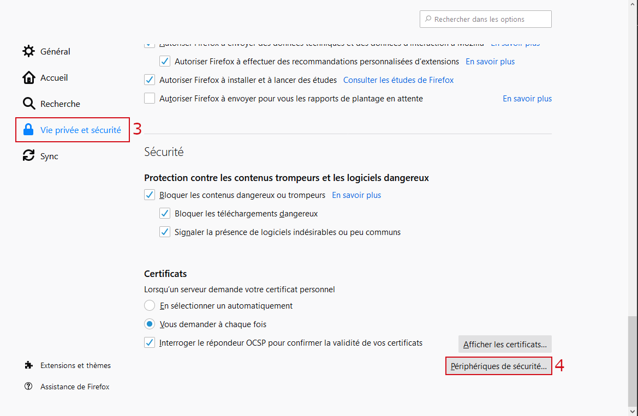Toggle the OCSP responder checkbox
The image size is (638, 416).
150,343
